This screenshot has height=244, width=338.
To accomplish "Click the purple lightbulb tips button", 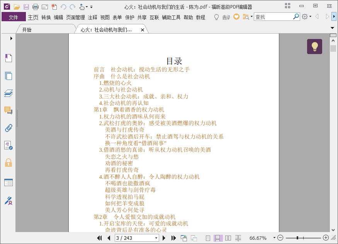I will (314, 46).
